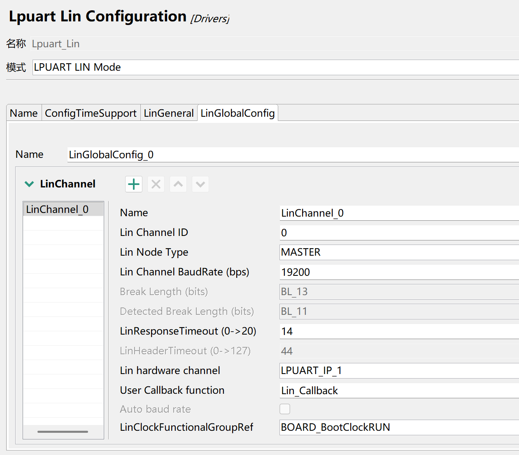
Task: Move the LinChannel down with the arrow icon
Action: pos(200,184)
